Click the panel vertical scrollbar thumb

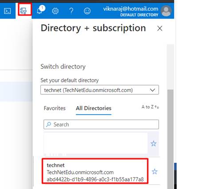(x=170, y=139)
